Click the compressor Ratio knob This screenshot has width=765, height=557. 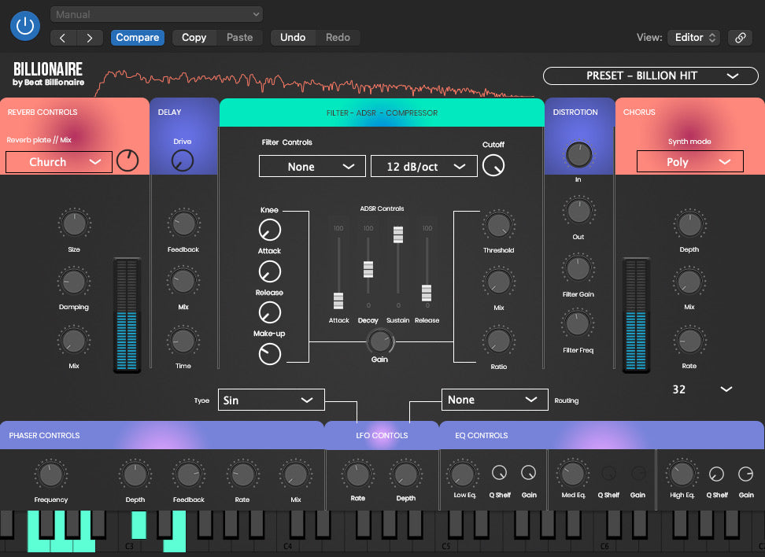[499, 341]
